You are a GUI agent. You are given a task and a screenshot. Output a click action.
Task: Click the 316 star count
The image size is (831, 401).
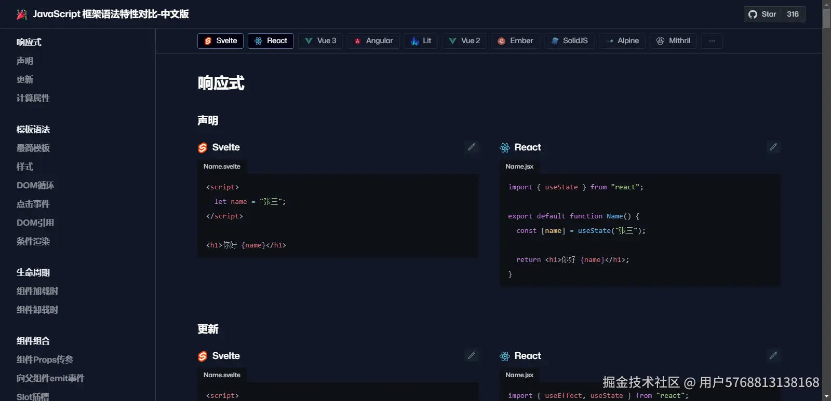pos(793,14)
